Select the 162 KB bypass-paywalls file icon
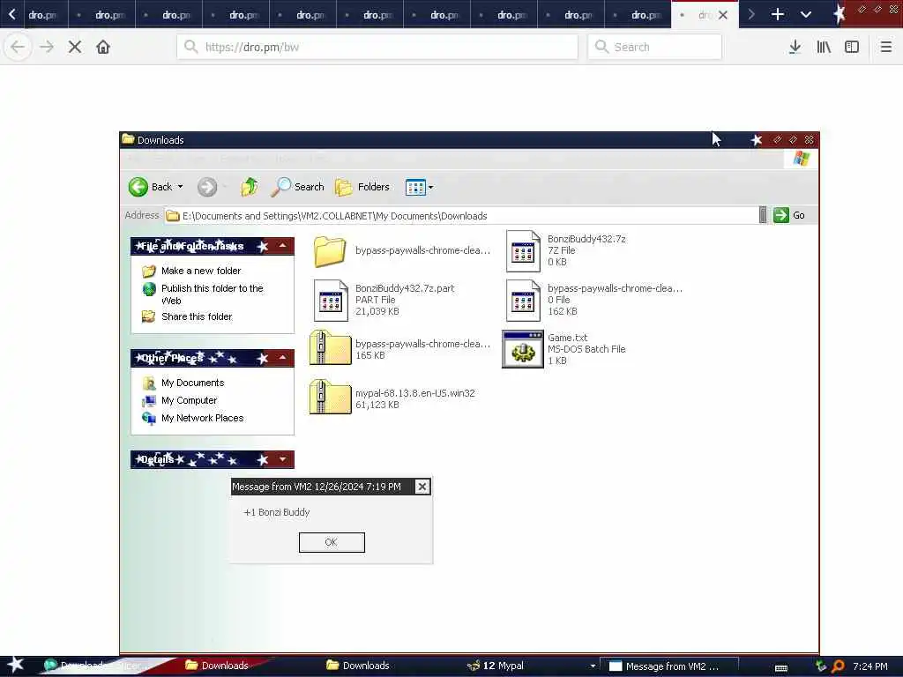The width and height of the screenshot is (903, 677). click(523, 300)
